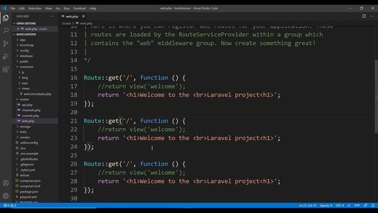Select web.php in routes folder tree
Image resolution: width=378 pixels, height=213 pixels.
(x=28, y=121)
